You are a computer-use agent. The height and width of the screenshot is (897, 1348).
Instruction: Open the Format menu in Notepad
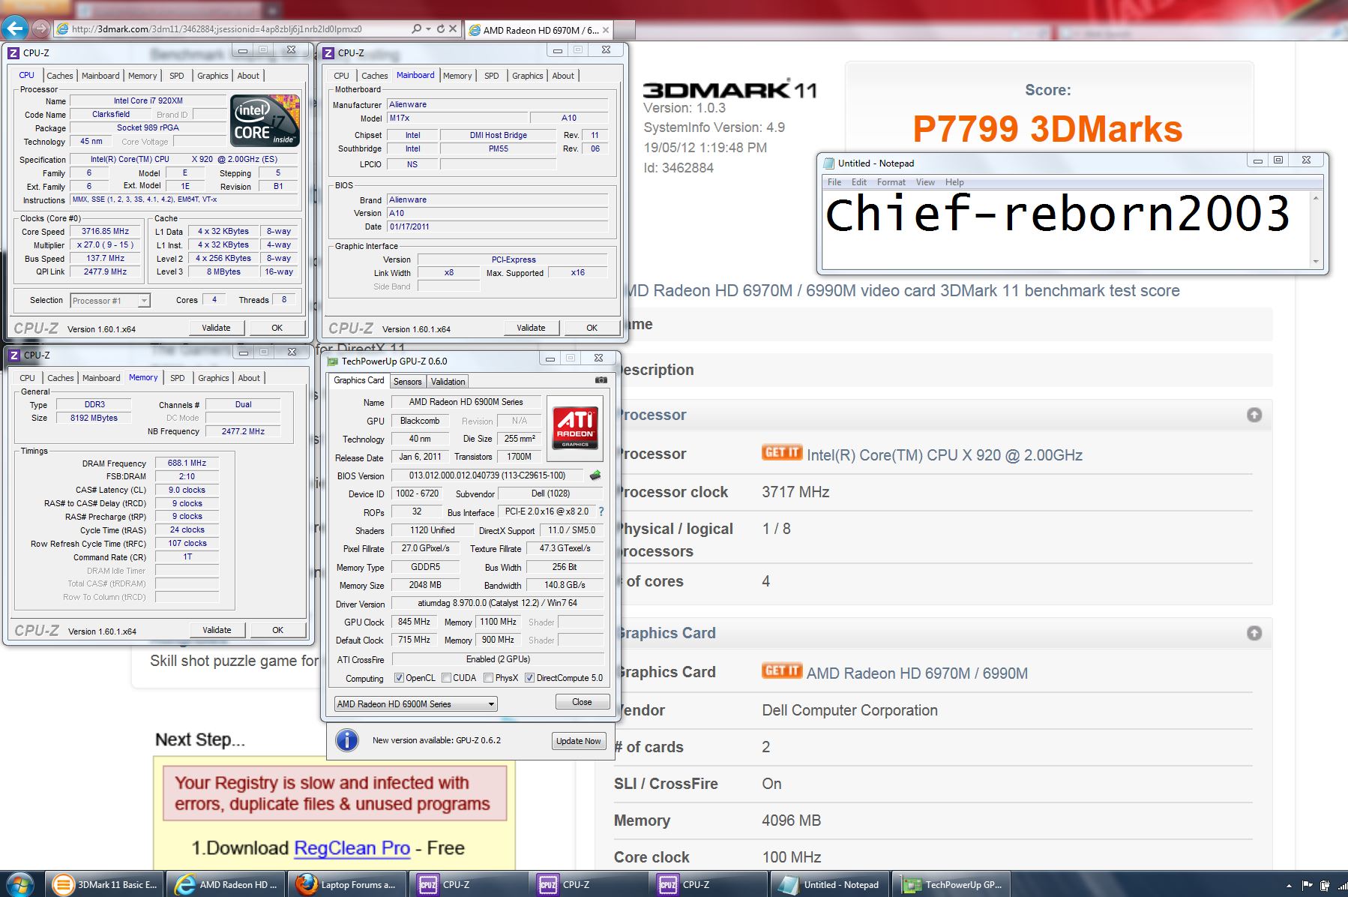(x=891, y=182)
